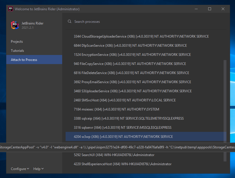Select the ShellExperienceHost process

tap(123, 164)
